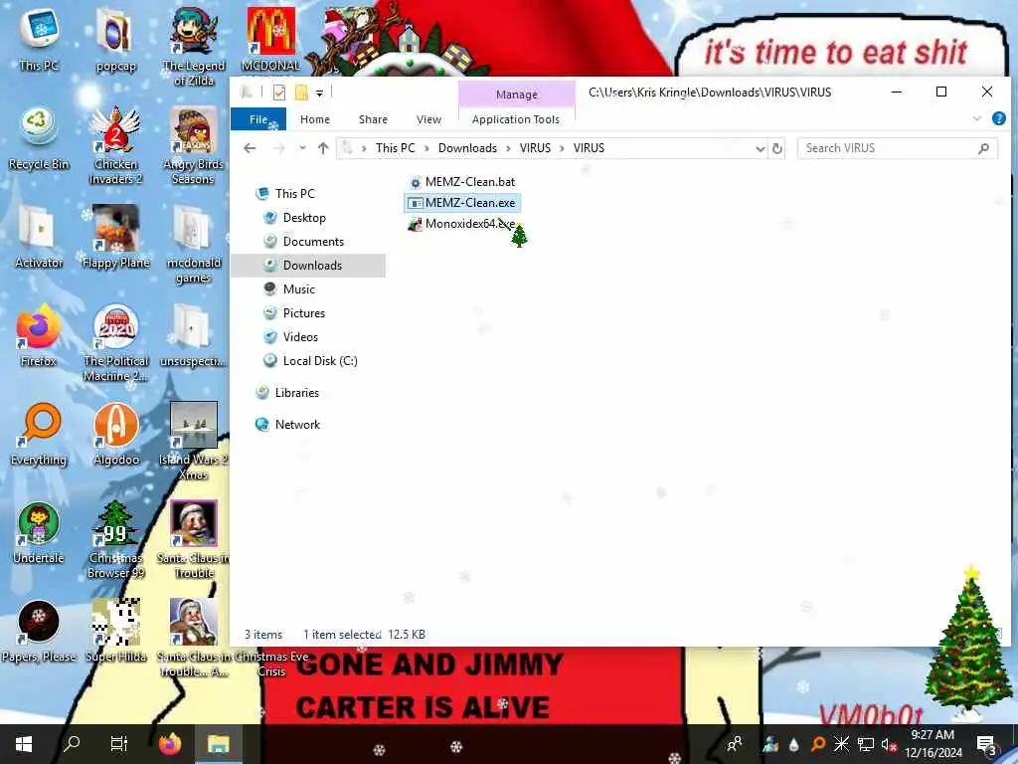Select Videos in navigation pane

click(300, 337)
